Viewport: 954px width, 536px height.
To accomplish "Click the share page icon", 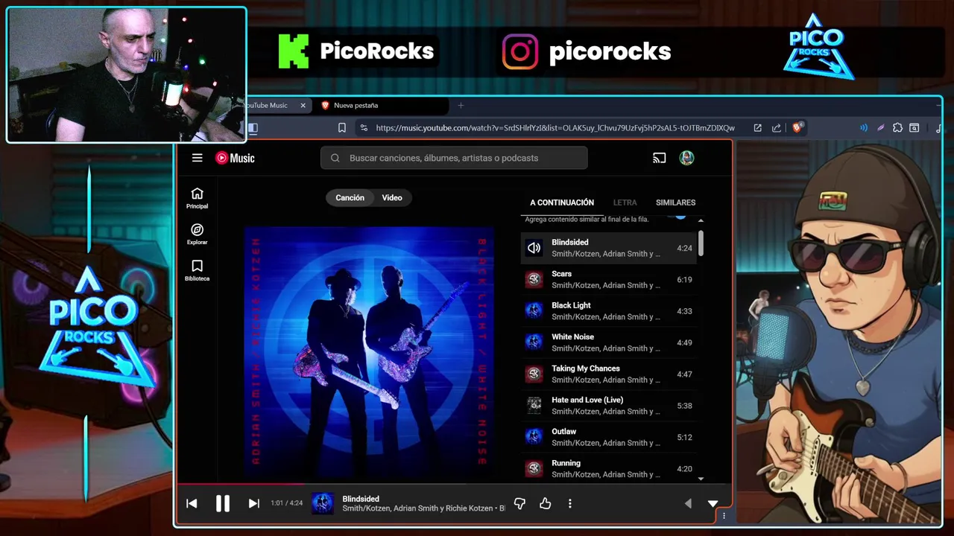I will pyautogui.click(x=777, y=128).
